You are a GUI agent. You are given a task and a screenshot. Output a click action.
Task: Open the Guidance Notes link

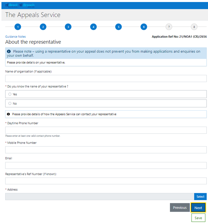pyautogui.click(x=15, y=37)
